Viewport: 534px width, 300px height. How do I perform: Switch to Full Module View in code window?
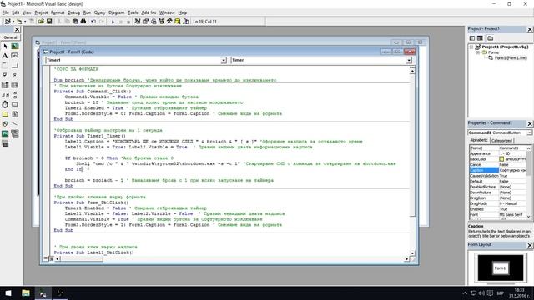pos(52,258)
